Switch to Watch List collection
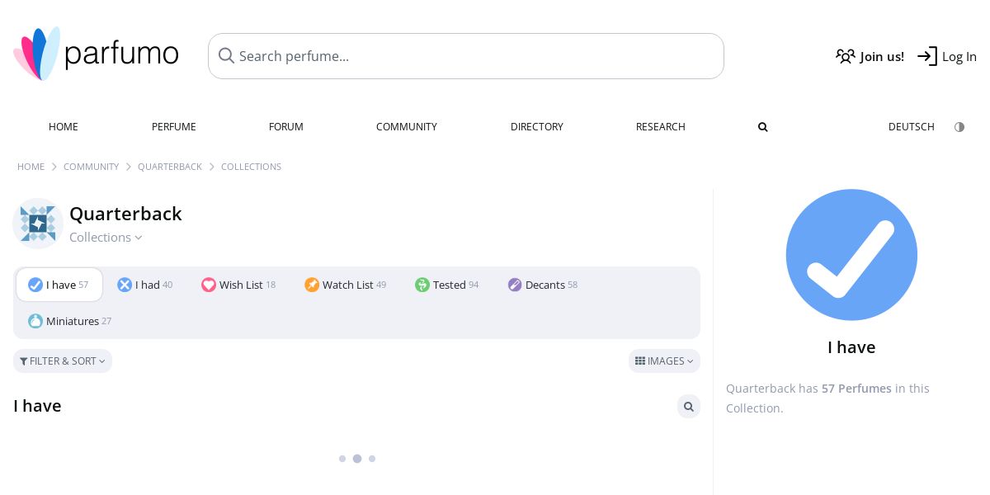Image resolution: width=990 pixels, height=495 pixels. click(x=345, y=285)
